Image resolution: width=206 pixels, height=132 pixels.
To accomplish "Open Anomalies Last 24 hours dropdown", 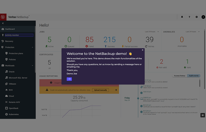I will tap(193, 32).
